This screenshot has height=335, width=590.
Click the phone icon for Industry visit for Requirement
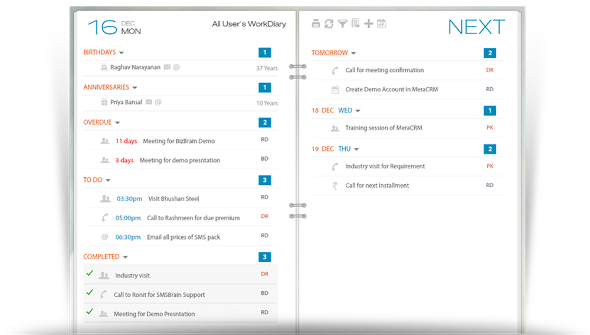[x=335, y=167]
